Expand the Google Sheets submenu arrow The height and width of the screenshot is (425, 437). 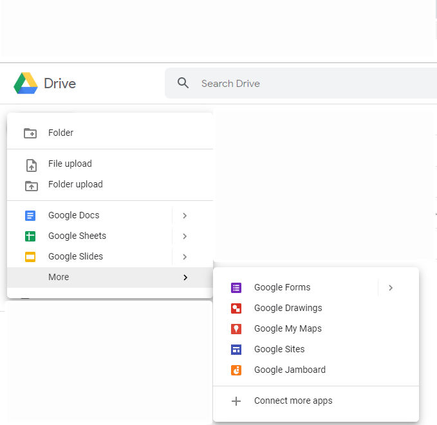pos(185,236)
